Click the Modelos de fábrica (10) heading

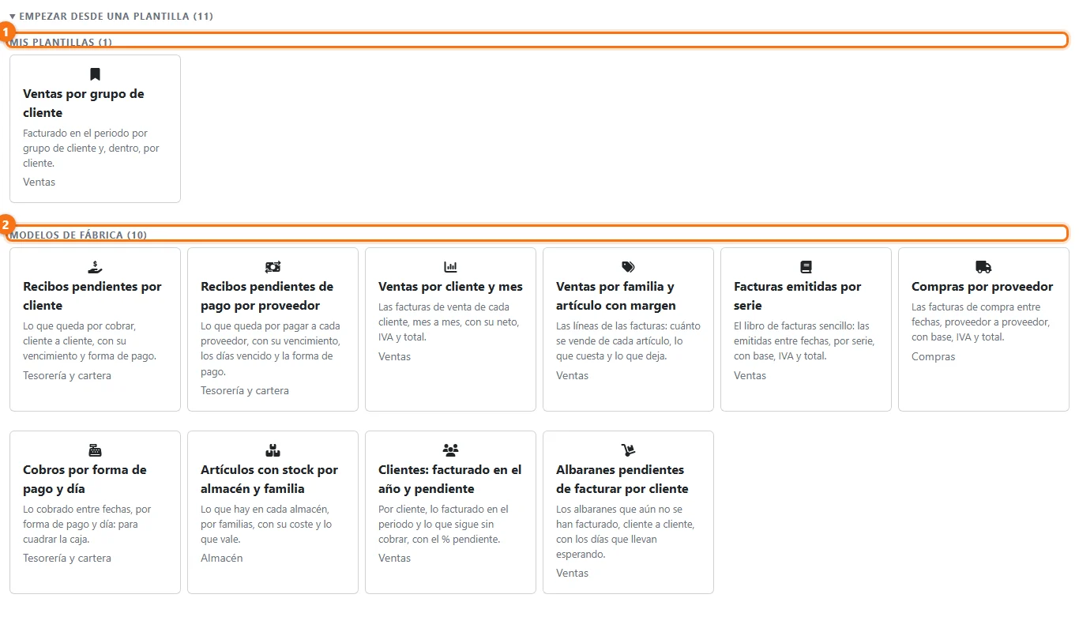78,235
